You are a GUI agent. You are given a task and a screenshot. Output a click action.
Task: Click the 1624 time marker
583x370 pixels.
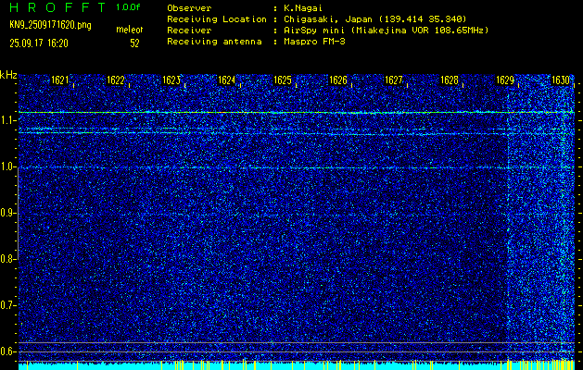click(x=226, y=80)
